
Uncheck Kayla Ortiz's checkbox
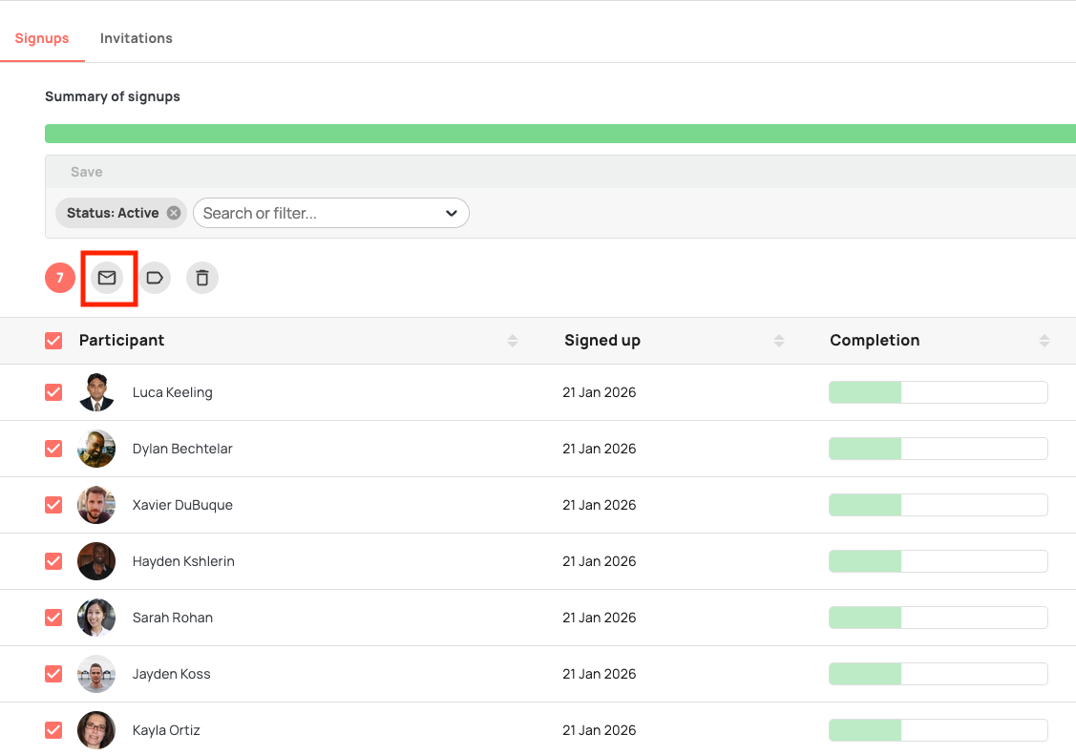[x=53, y=730]
